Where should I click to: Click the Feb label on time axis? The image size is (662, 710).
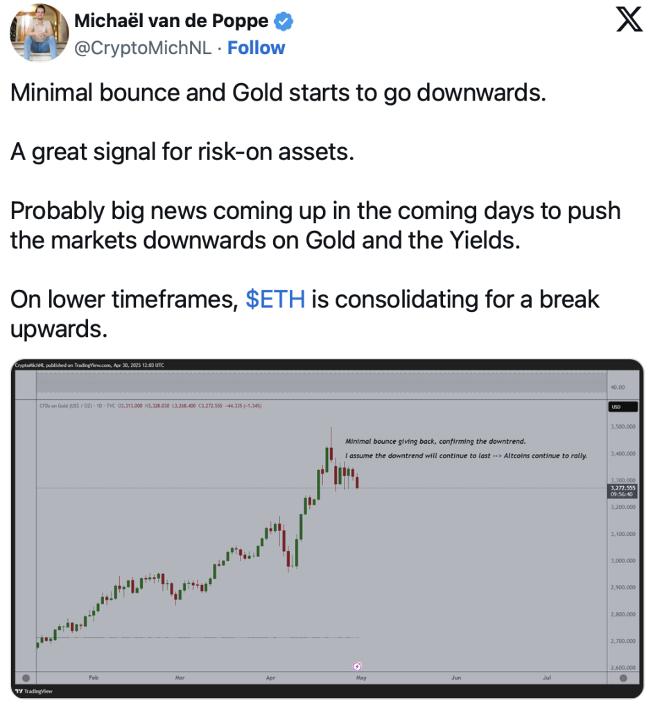[94, 677]
